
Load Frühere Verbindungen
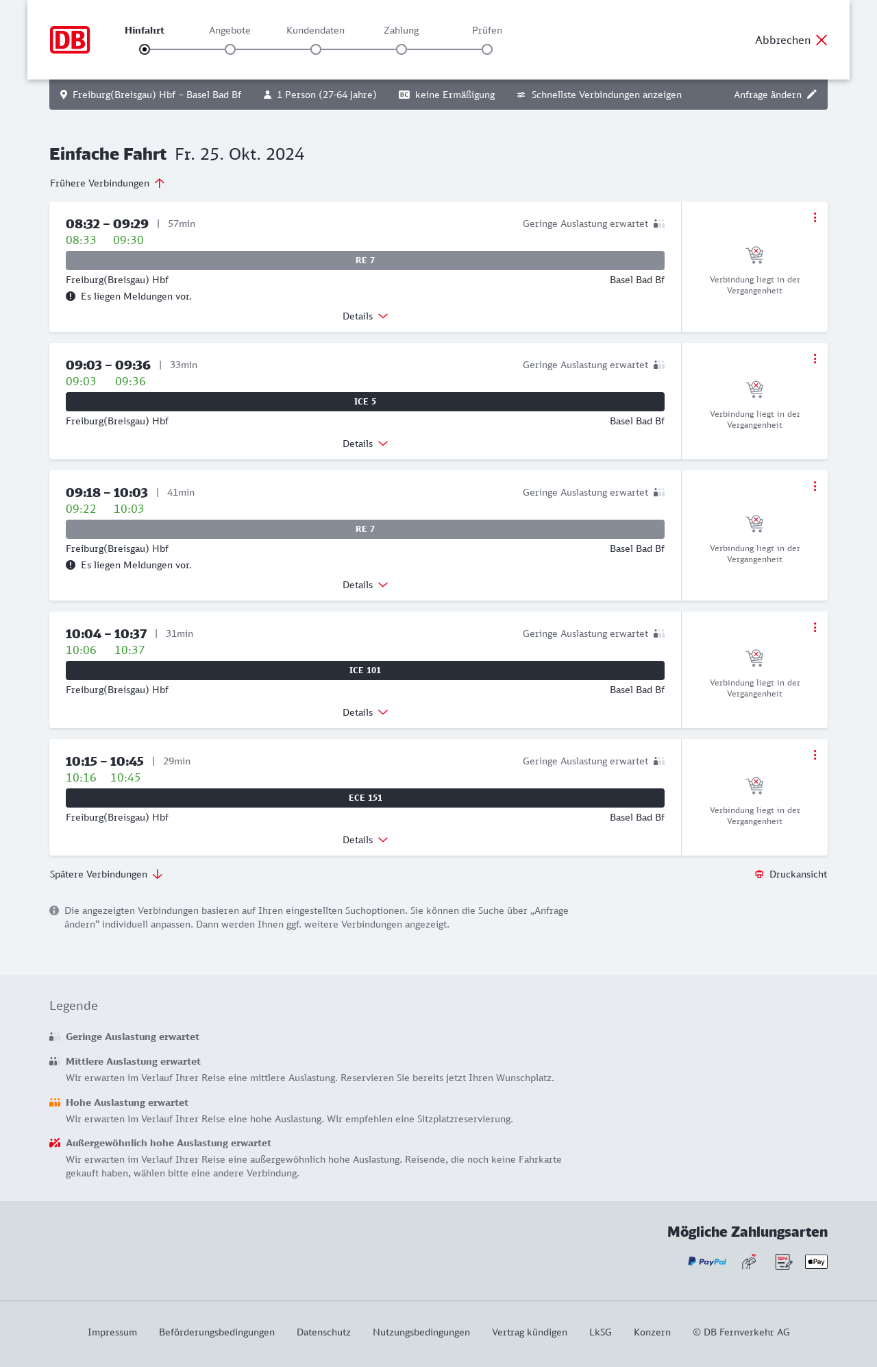click(x=108, y=183)
